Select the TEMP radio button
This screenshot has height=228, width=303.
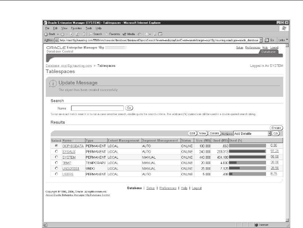point(56,163)
